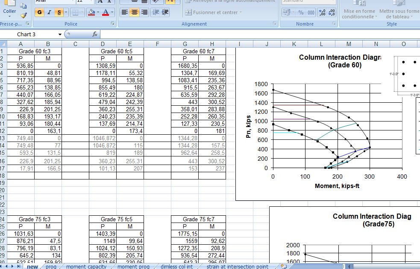Apply bold formatting with the G icon

pos(39,12)
